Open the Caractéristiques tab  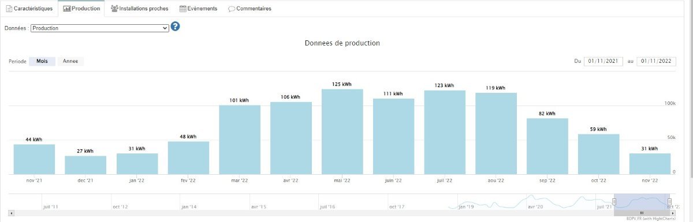pos(29,9)
